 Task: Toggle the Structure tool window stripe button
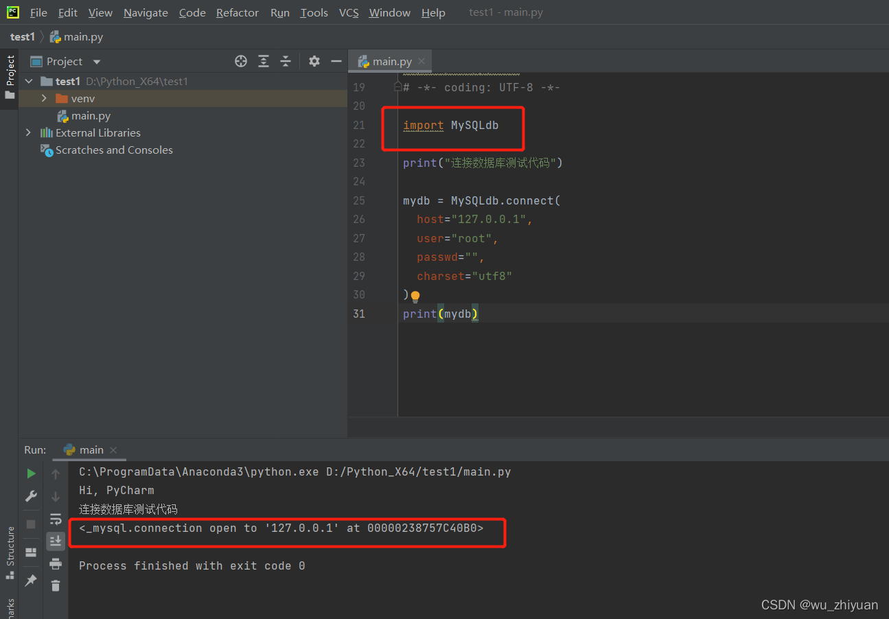pyautogui.click(x=10, y=554)
